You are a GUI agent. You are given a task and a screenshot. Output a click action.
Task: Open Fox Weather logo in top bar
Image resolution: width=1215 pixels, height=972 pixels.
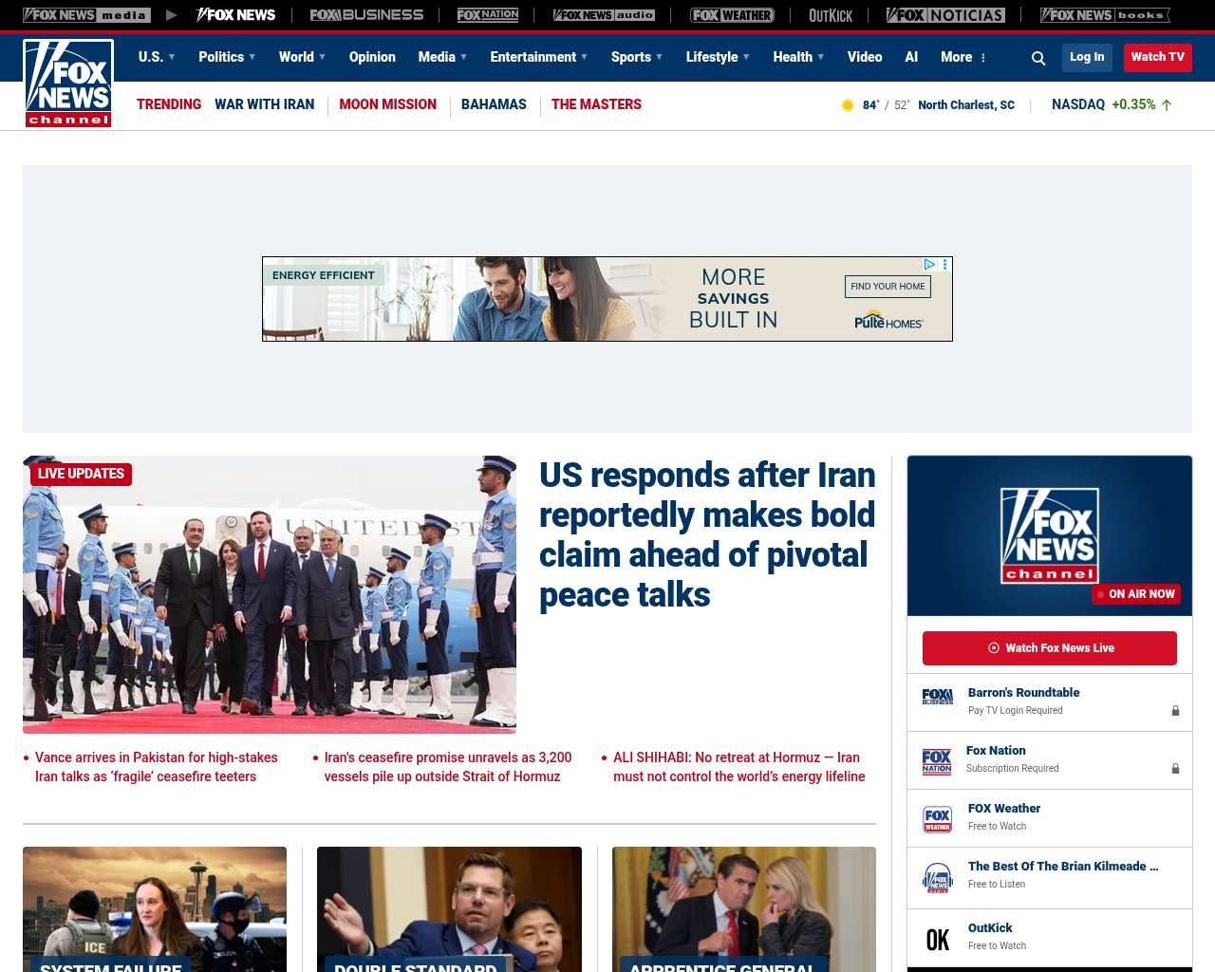point(732,15)
